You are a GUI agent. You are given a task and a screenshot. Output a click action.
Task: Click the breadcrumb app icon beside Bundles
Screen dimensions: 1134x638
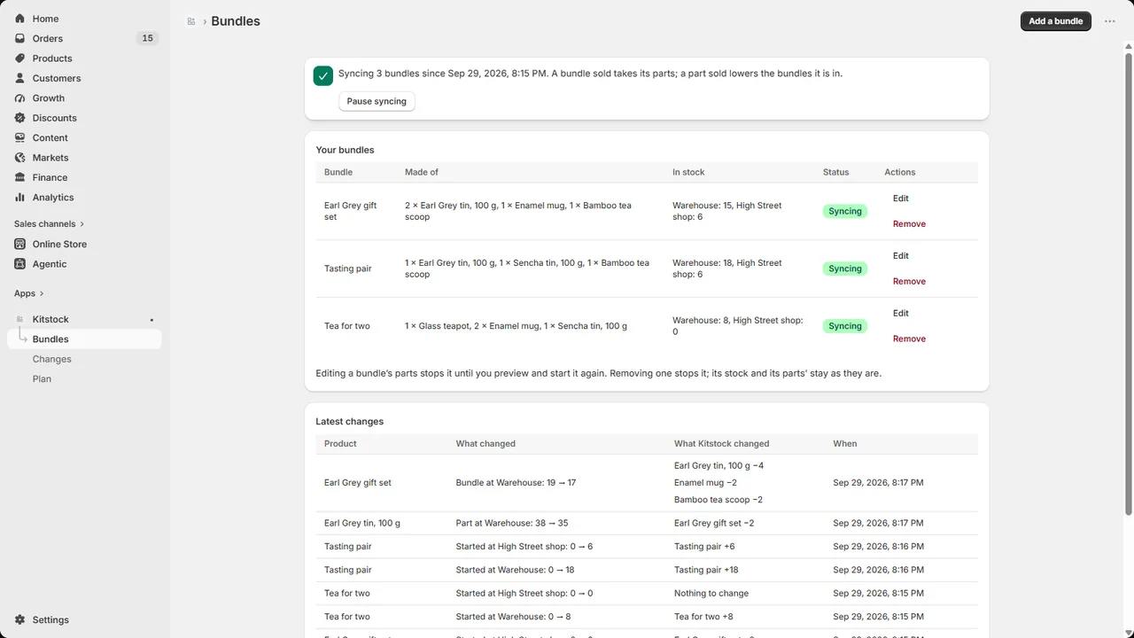coord(191,21)
